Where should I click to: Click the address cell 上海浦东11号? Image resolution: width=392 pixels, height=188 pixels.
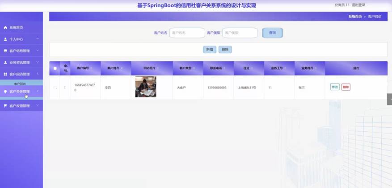[x=247, y=88]
